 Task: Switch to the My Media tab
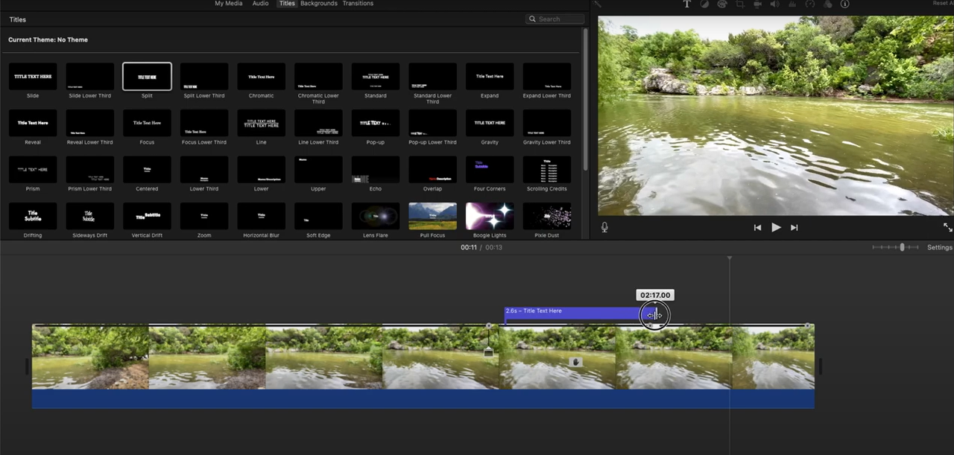tap(228, 4)
